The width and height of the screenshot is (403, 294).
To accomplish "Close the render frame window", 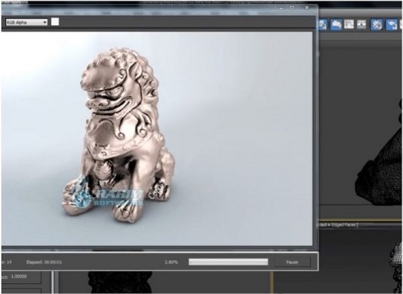I will pyautogui.click(x=307, y=8).
